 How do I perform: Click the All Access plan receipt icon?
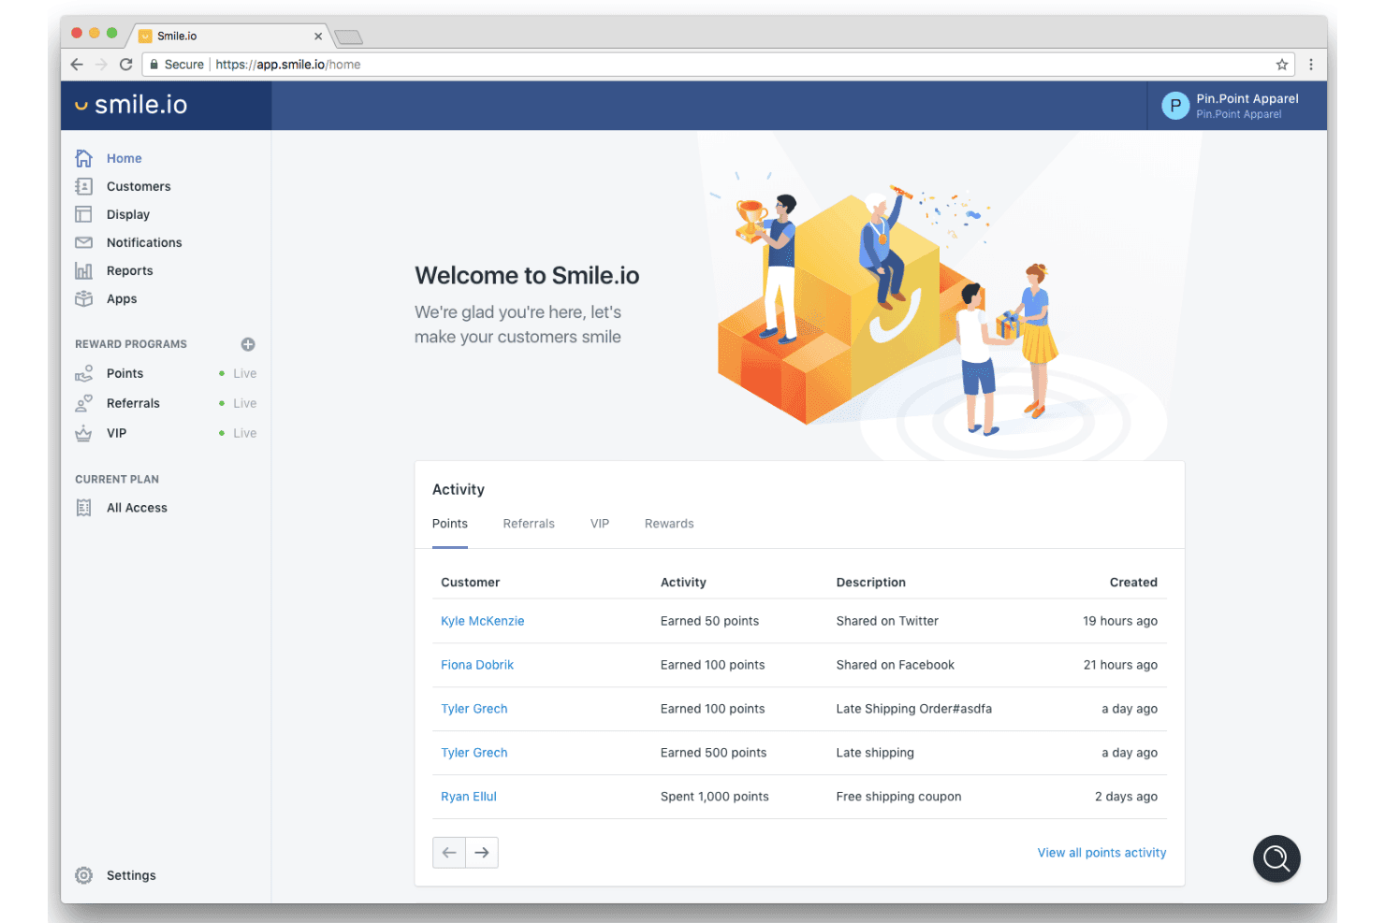click(x=83, y=508)
